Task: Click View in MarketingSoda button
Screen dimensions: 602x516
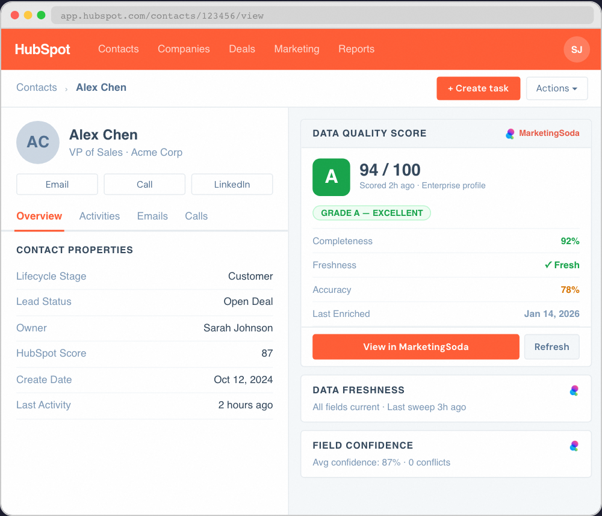Action: click(416, 347)
